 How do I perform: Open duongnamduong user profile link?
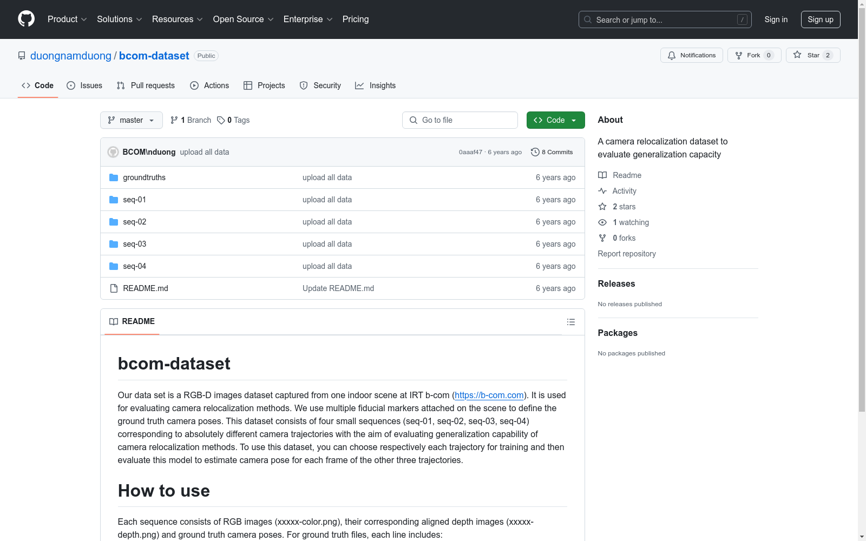pos(71,56)
